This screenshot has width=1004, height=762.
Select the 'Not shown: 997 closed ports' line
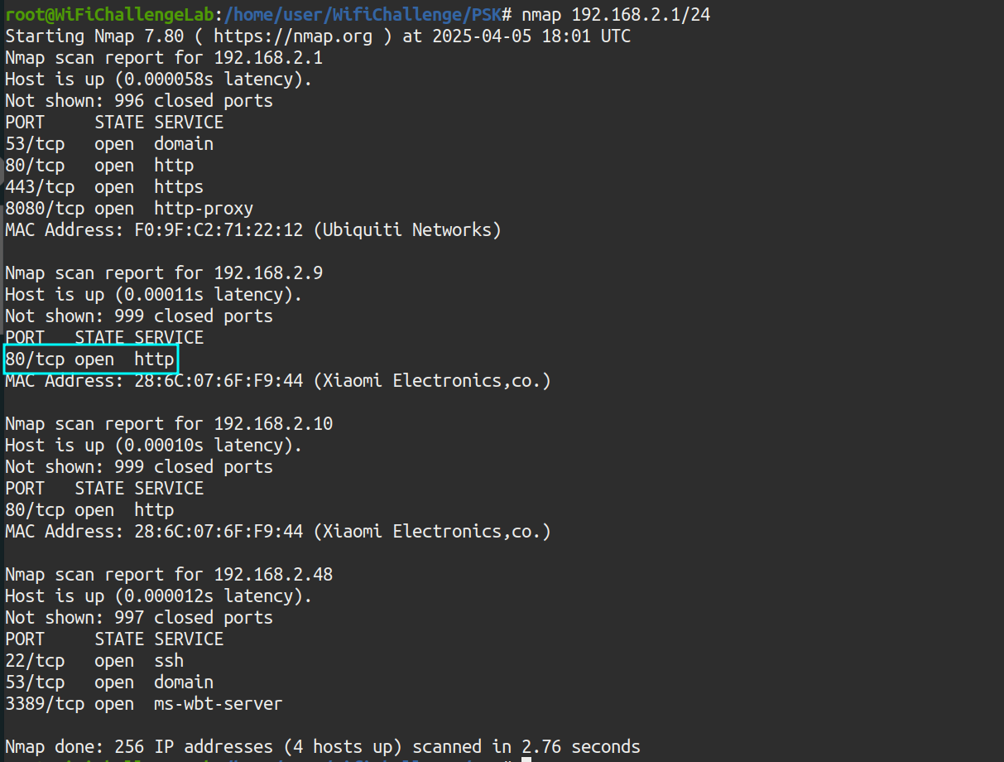139,618
